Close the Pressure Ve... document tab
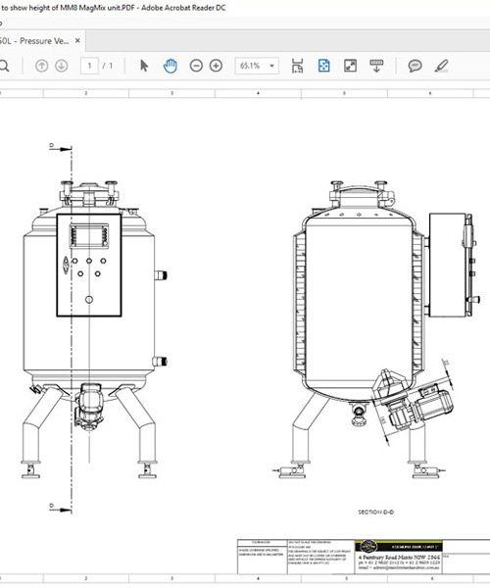This screenshot has height=588, width=490. tap(77, 40)
